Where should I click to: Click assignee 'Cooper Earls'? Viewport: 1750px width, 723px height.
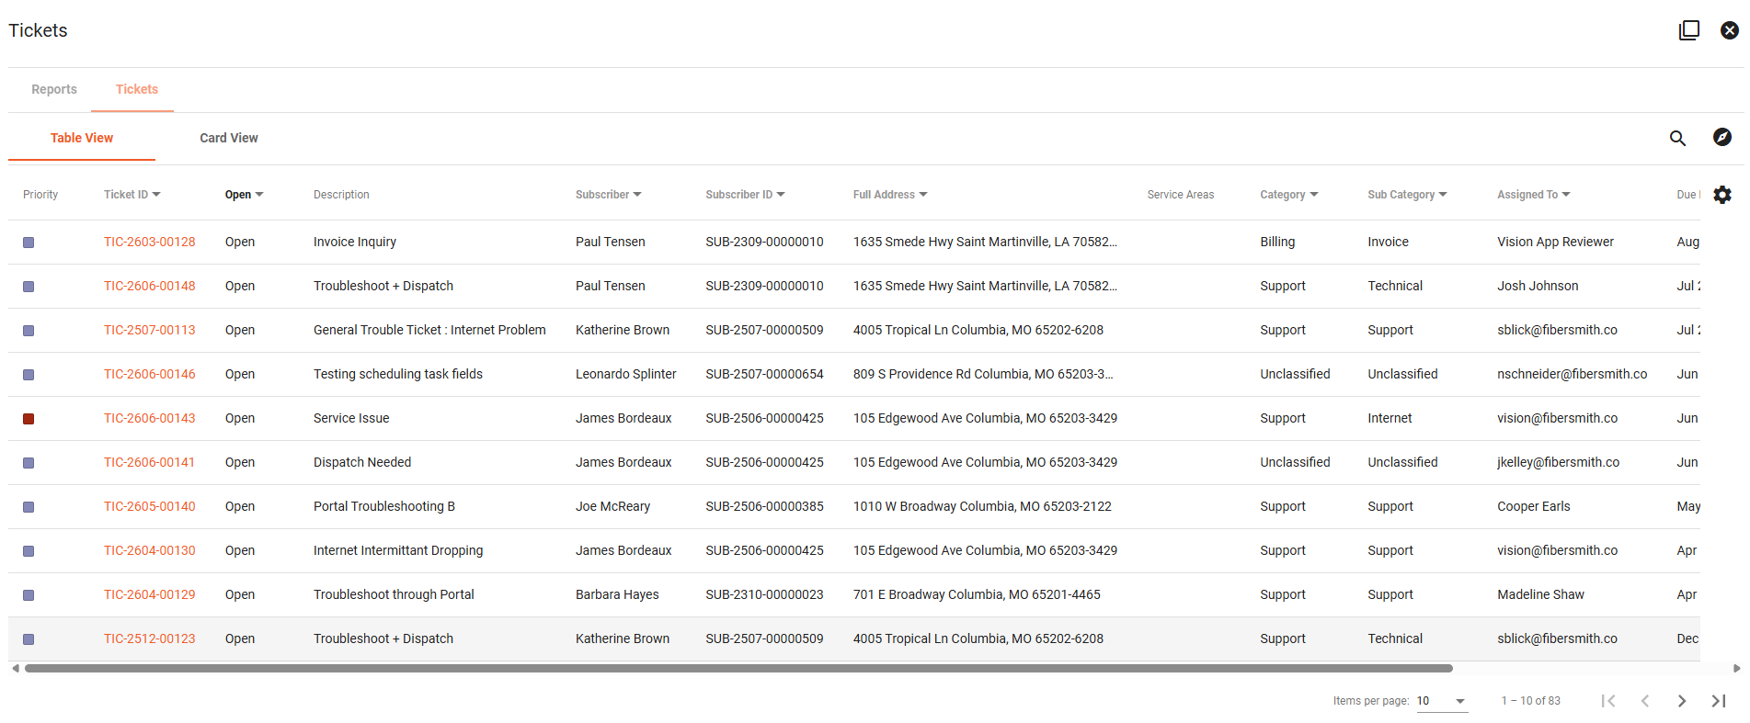(1534, 506)
